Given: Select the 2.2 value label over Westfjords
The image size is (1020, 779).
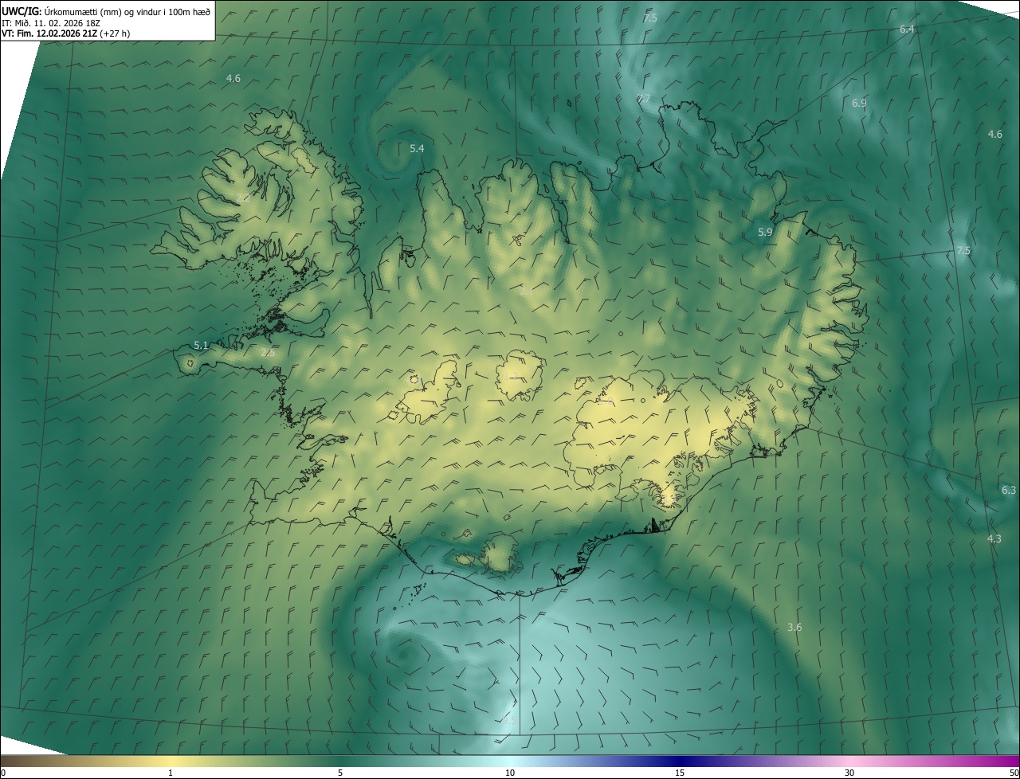Looking at the screenshot, I should pos(243,198).
